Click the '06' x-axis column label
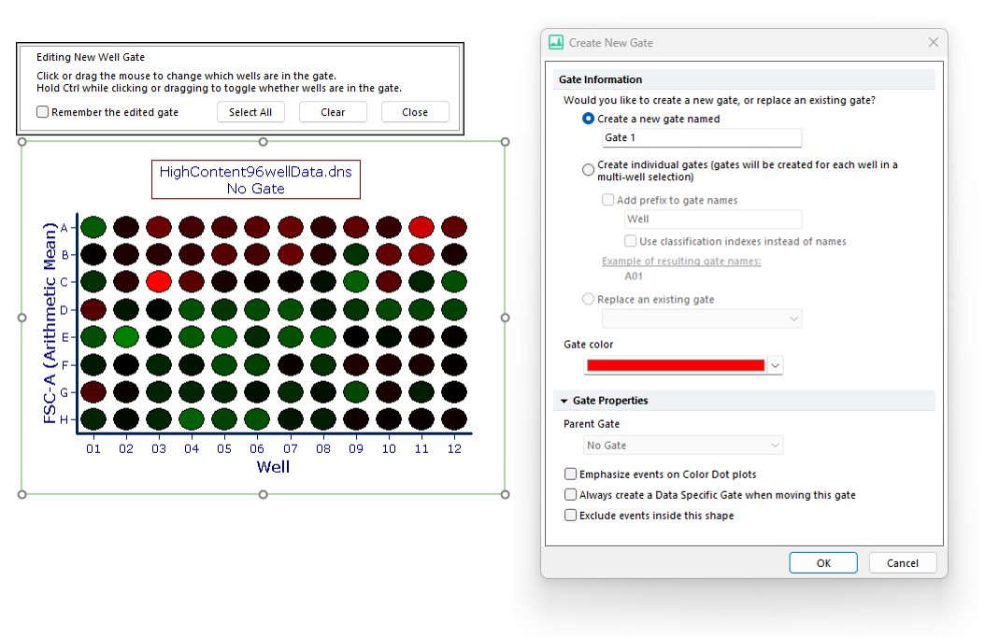985x637 pixels. click(x=257, y=448)
